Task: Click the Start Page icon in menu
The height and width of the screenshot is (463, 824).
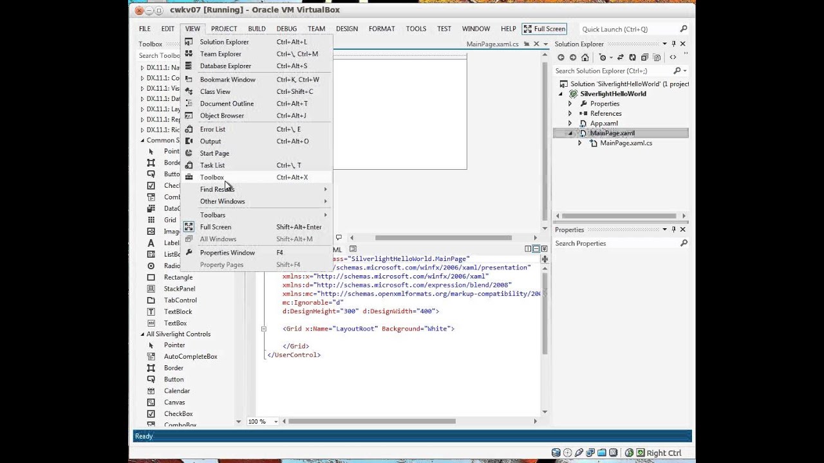Action: pos(189,153)
